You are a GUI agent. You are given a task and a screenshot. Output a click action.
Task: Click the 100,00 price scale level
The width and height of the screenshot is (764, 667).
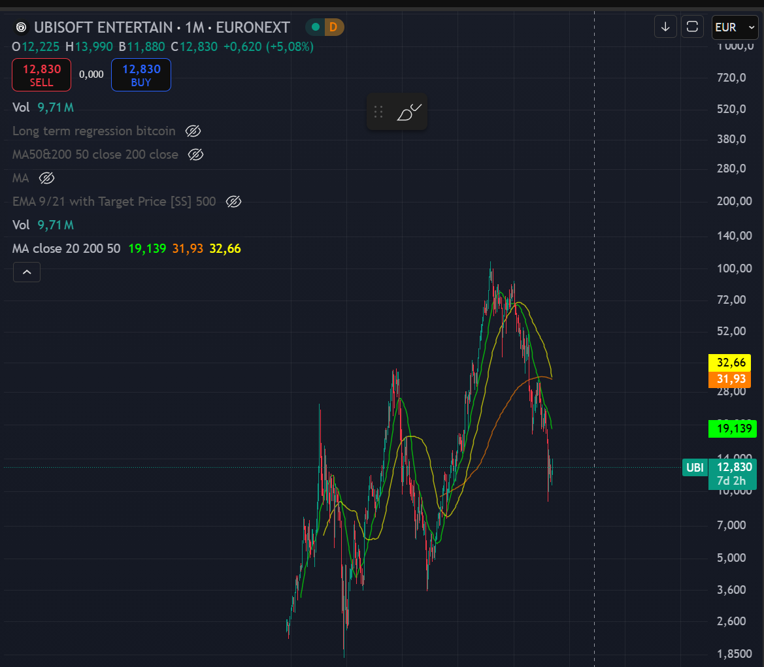pos(735,268)
